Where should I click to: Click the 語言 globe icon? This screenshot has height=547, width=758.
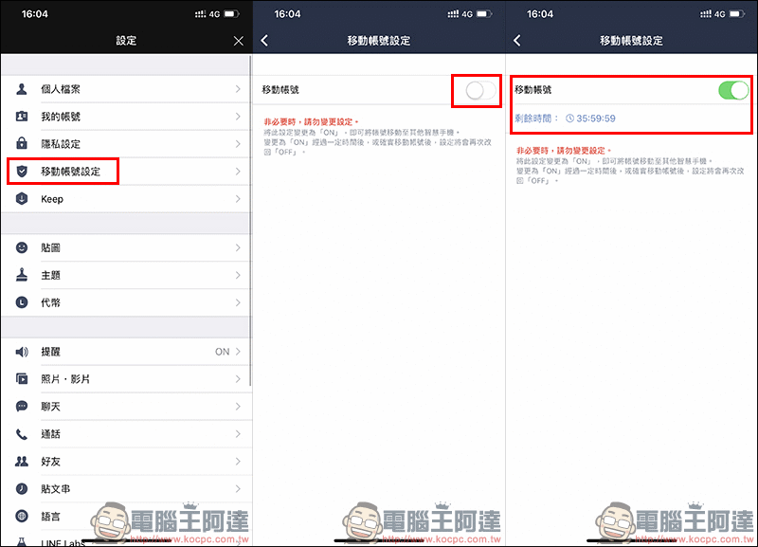[21, 516]
